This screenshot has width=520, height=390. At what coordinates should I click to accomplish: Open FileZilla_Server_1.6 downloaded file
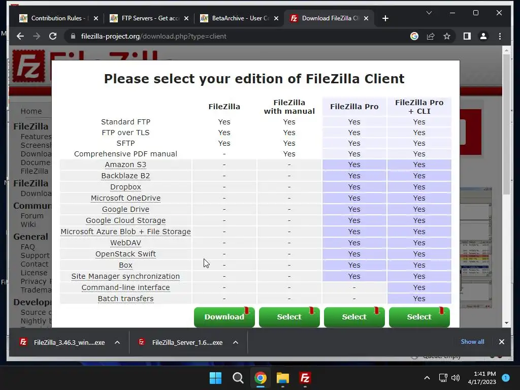click(180, 342)
